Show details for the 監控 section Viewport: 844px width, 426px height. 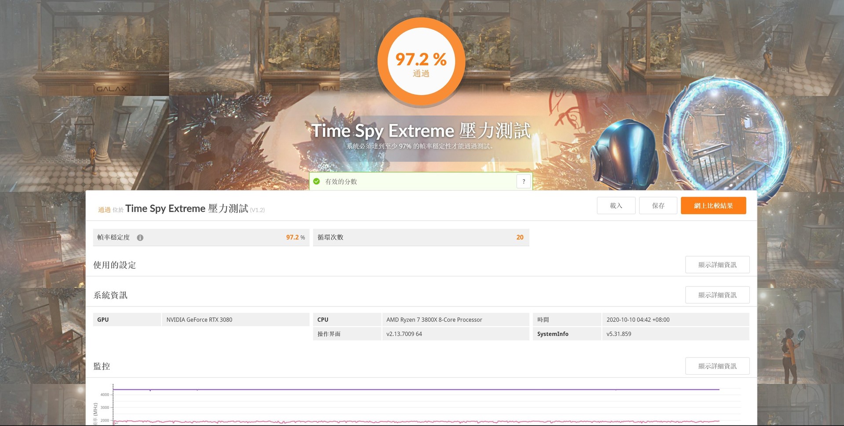coord(717,366)
